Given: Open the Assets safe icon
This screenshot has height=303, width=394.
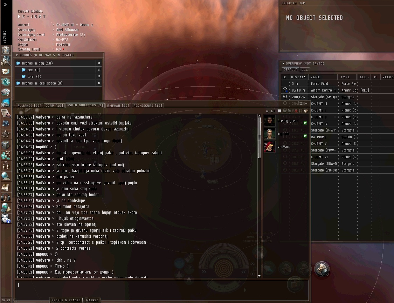Looking at the screenshot, I should [x=6, y=145].
